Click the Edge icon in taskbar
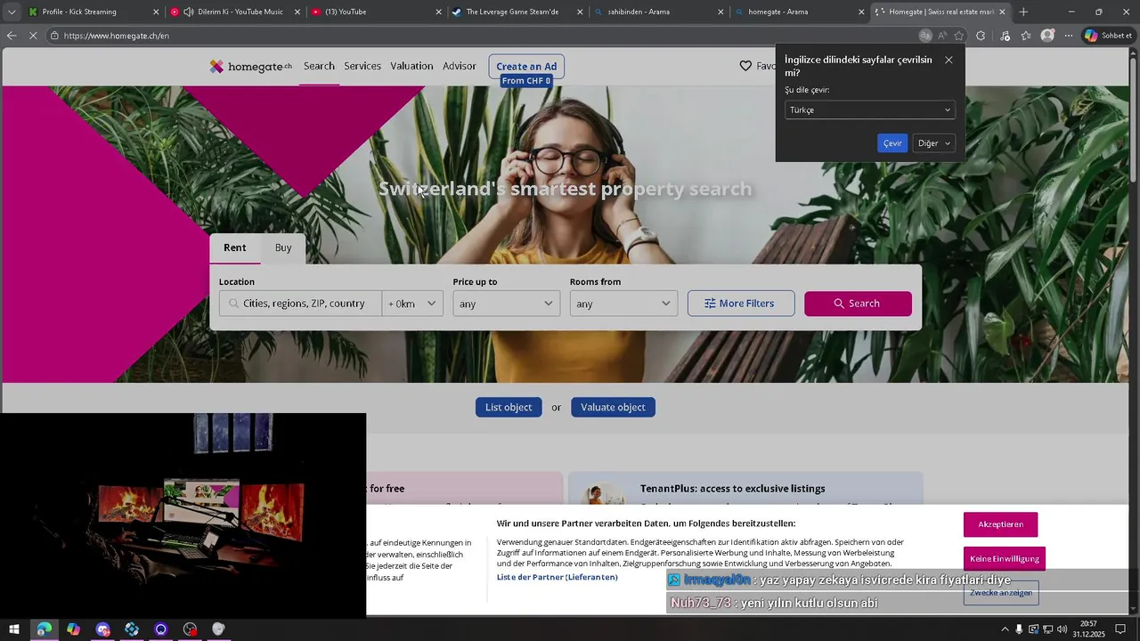Viewport: 1140px width, 641px height. pos(44,629)
